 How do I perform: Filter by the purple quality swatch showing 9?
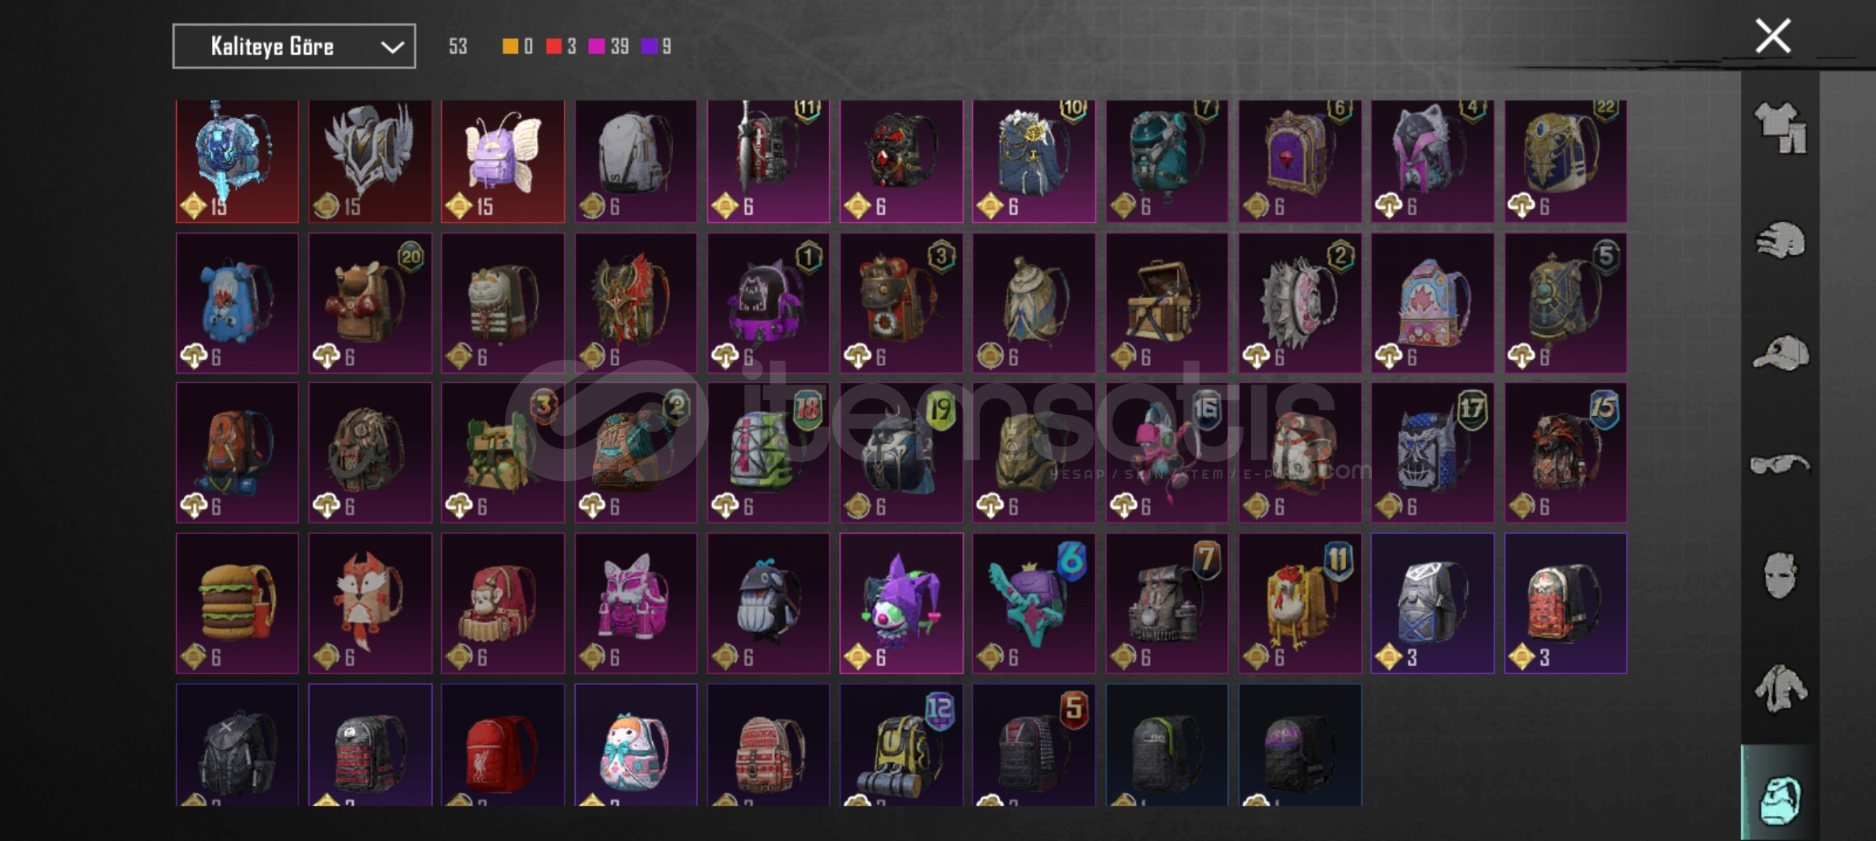click(649, 47)
